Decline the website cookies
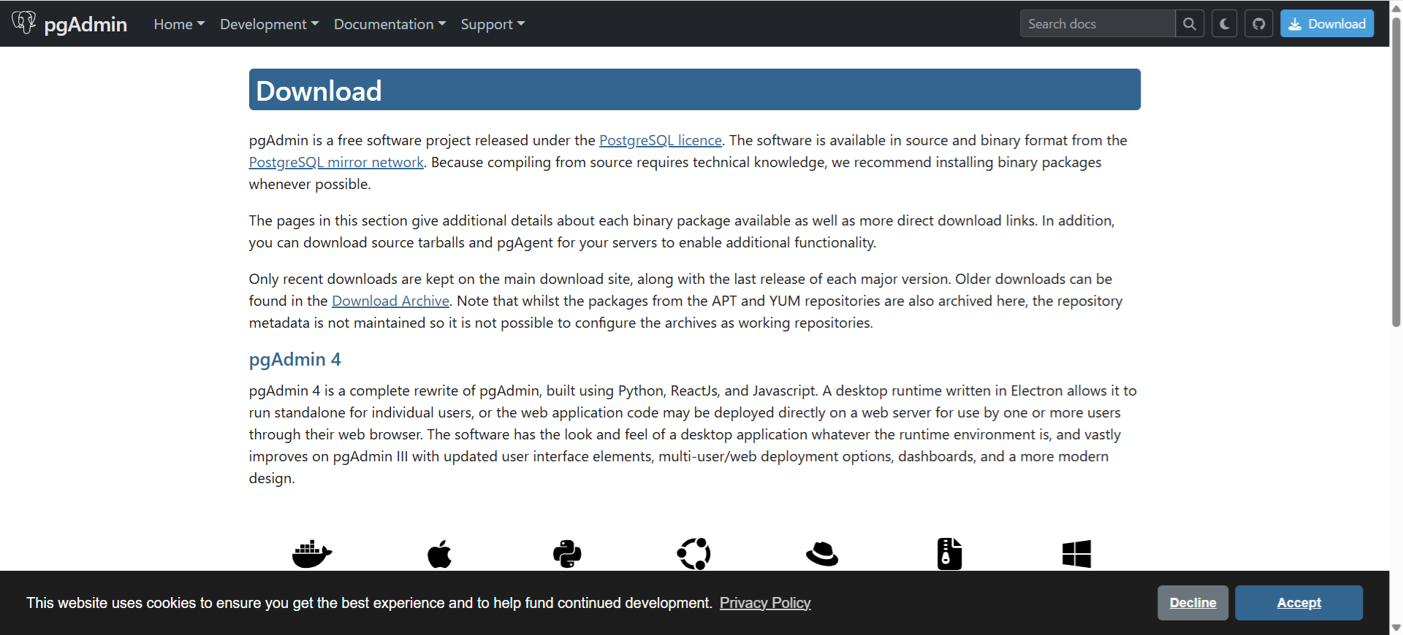The height and width of the screenshot is (635, 1403). 1193,603
